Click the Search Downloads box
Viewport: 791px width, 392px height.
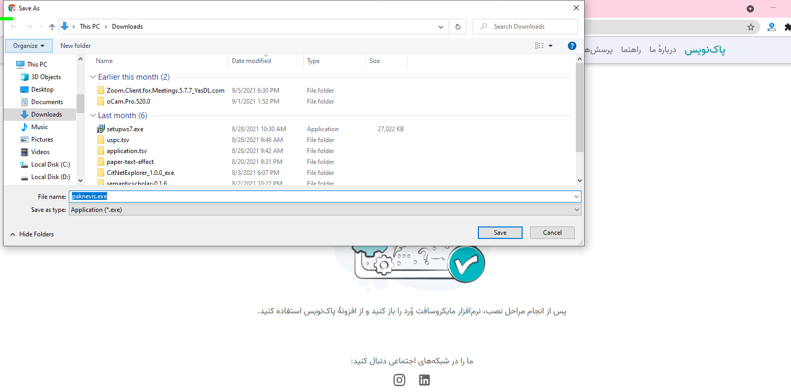point(525,27)
